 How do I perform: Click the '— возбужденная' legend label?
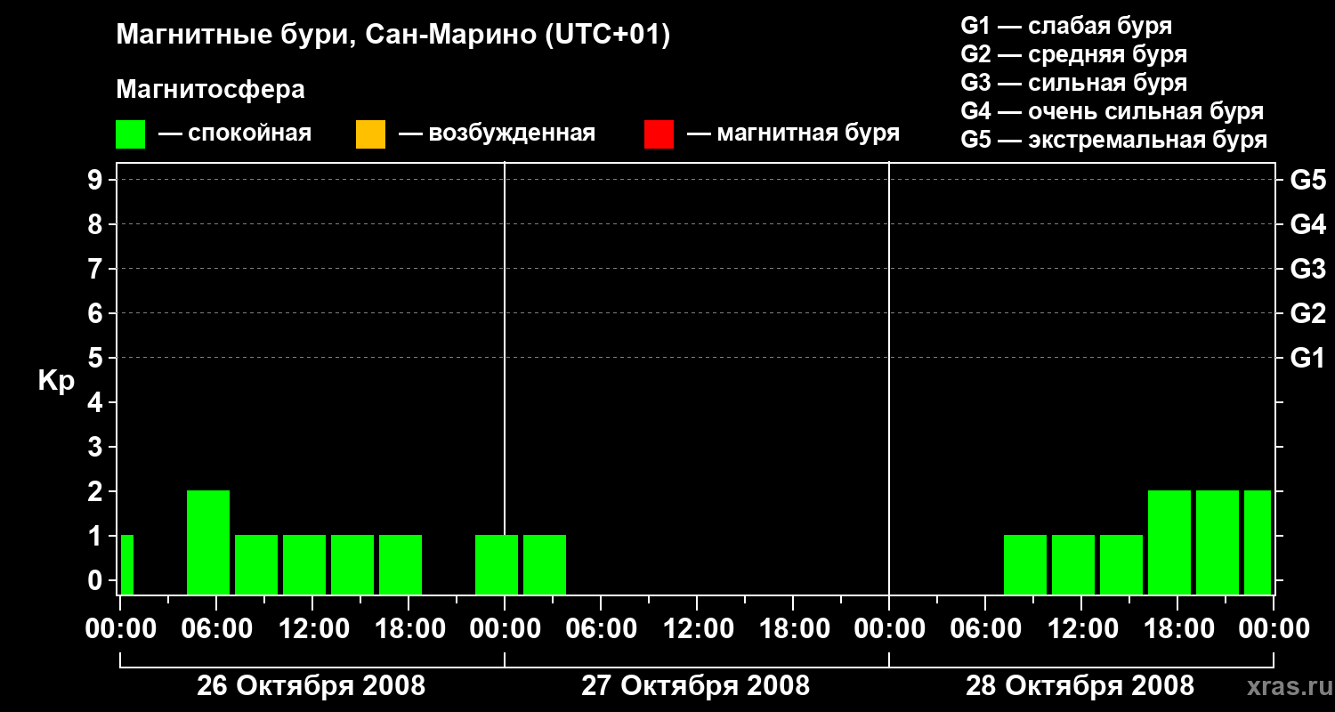click(x=497, y=133)
